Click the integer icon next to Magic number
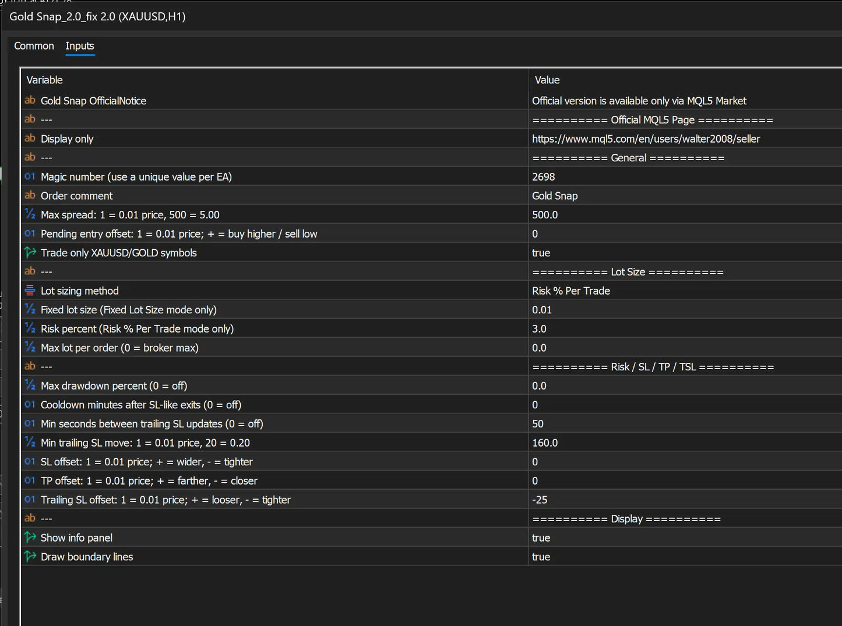Viewport: 842px width, 626px height. click(x=30, y=176)
